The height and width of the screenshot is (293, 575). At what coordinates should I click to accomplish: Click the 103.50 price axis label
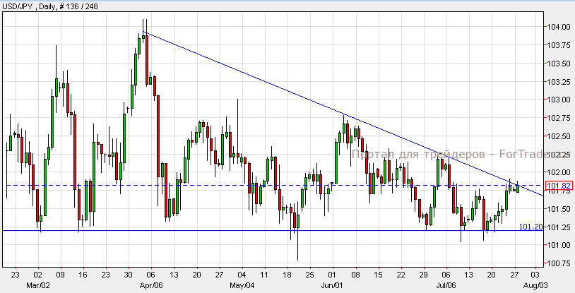tap(560, 64)
